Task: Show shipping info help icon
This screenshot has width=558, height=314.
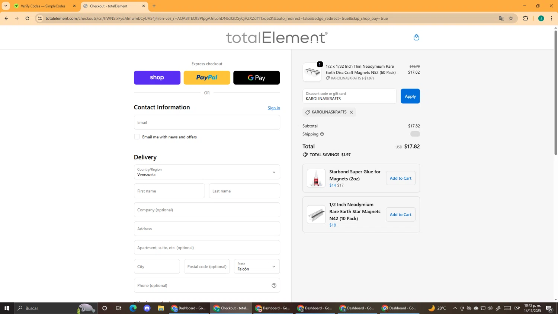Action: pos(322,134)
